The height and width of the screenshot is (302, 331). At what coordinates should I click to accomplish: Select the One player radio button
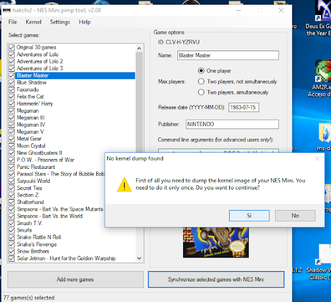(x=201, y=71)
